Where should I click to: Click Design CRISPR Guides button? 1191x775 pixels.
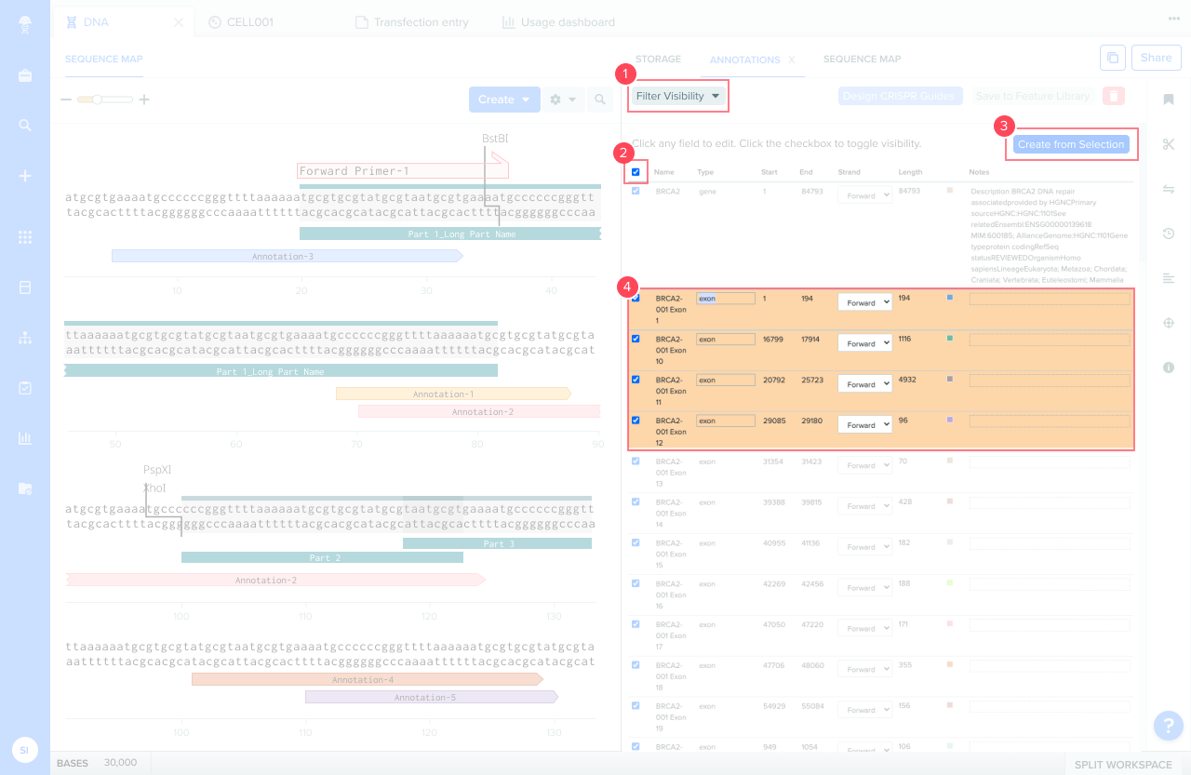[898, 96]
